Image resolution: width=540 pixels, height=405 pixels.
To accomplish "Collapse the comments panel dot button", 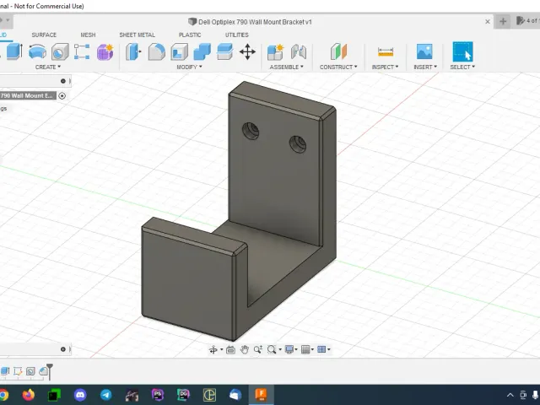I will point(63,349).
